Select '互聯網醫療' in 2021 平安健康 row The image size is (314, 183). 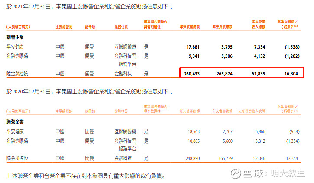(125, 47)
